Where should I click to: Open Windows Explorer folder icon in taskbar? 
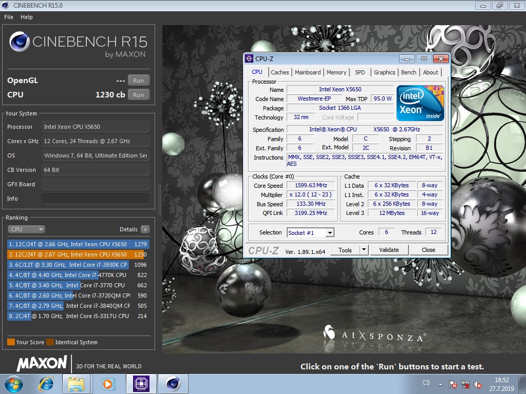pyautogui.click(x=77, y=383)
